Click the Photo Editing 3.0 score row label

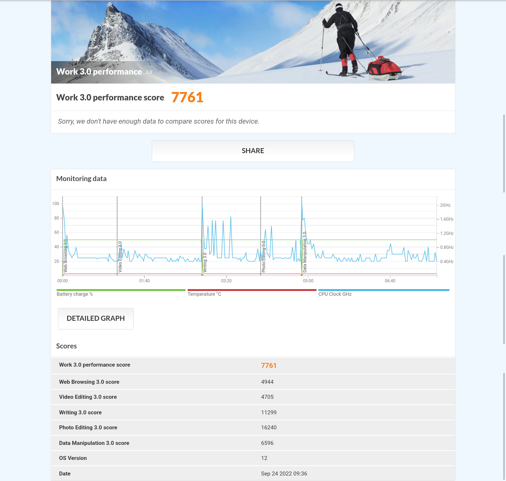tap(88, 427)
